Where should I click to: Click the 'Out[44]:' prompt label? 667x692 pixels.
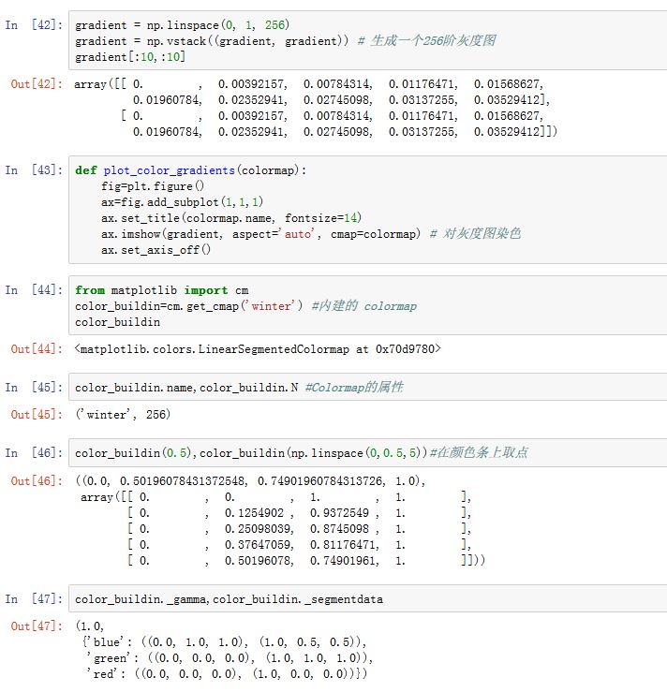[37, 349]
